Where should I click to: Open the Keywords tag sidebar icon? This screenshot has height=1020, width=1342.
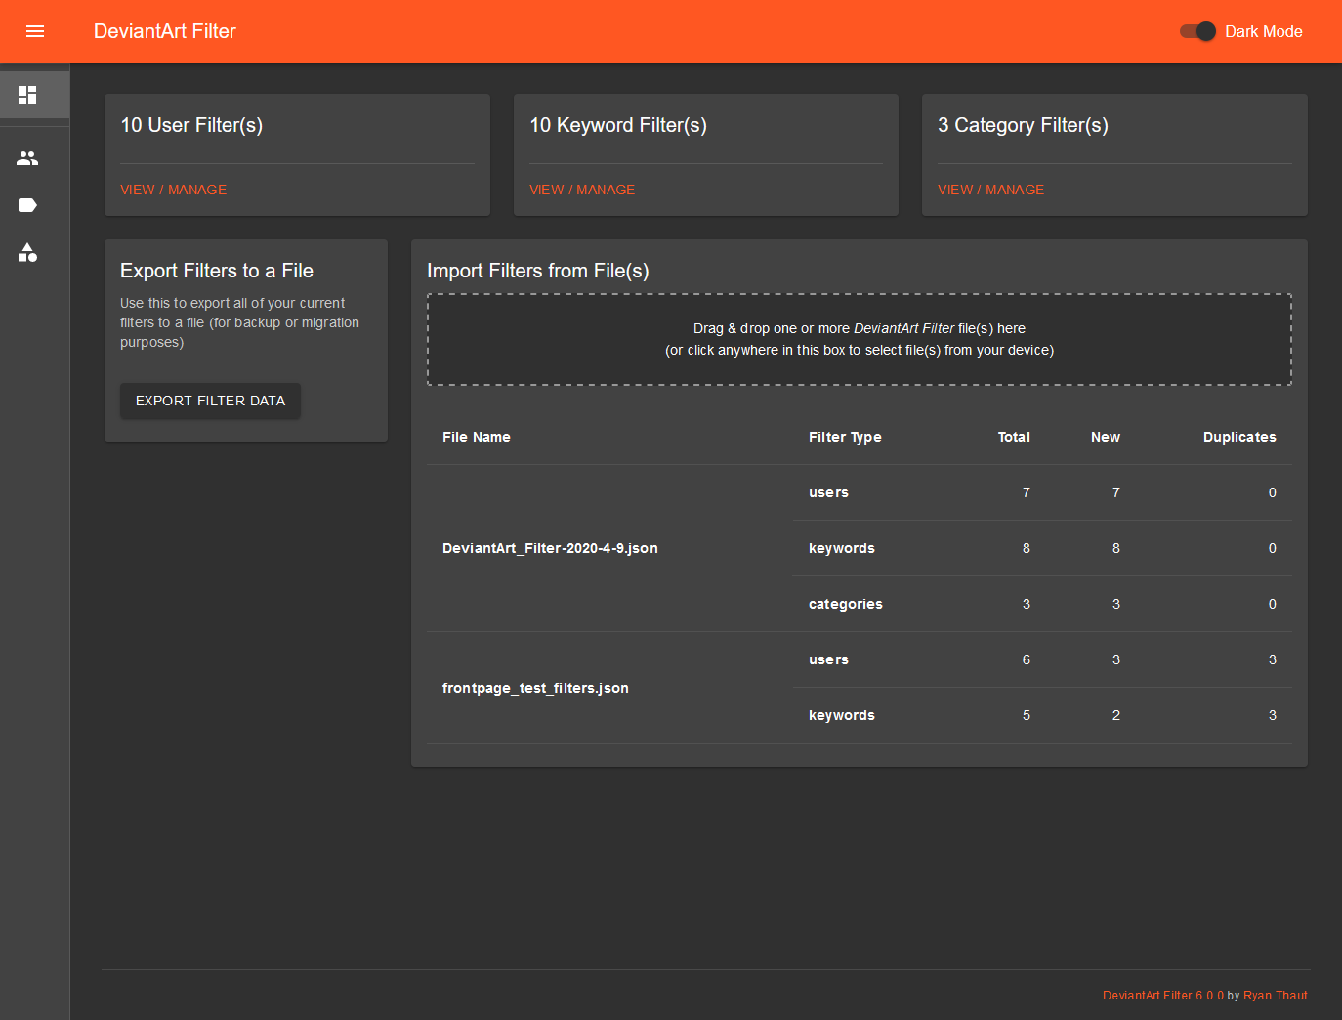(27, 205)
